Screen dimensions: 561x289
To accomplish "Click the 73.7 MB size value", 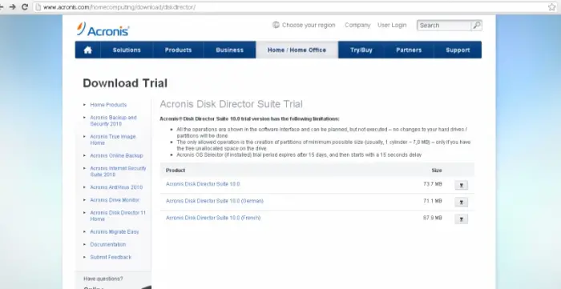I will [x=433, y=184].
